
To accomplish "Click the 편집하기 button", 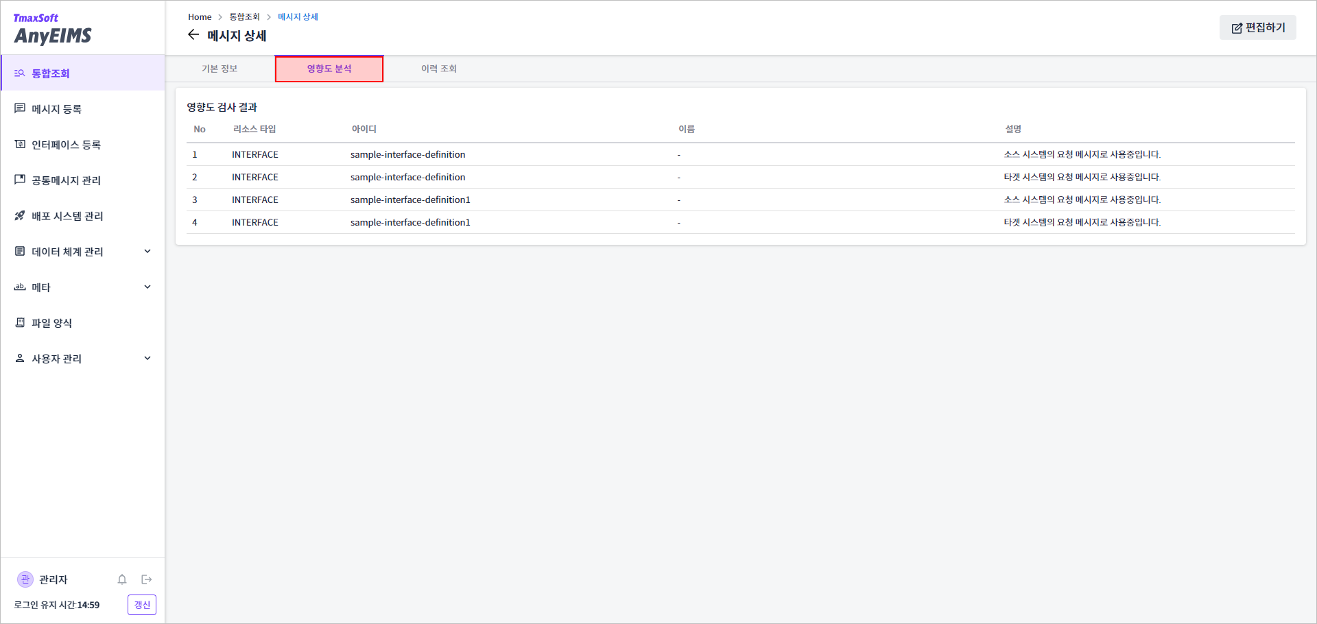I will point(1257,27).
